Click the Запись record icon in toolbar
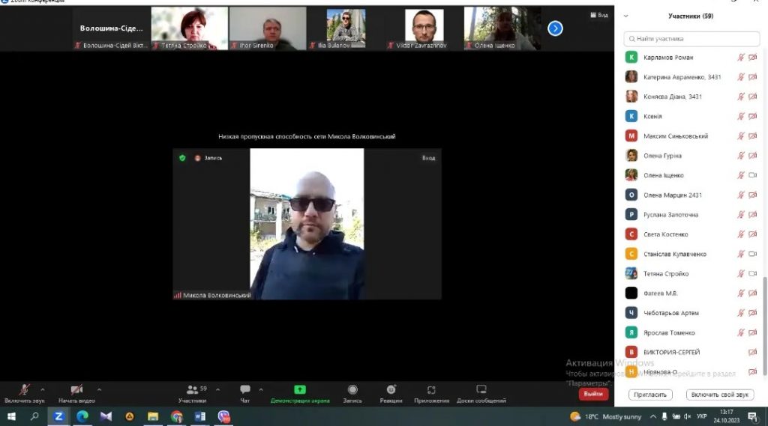Screen dimensions: 768x426 (352, 390)
